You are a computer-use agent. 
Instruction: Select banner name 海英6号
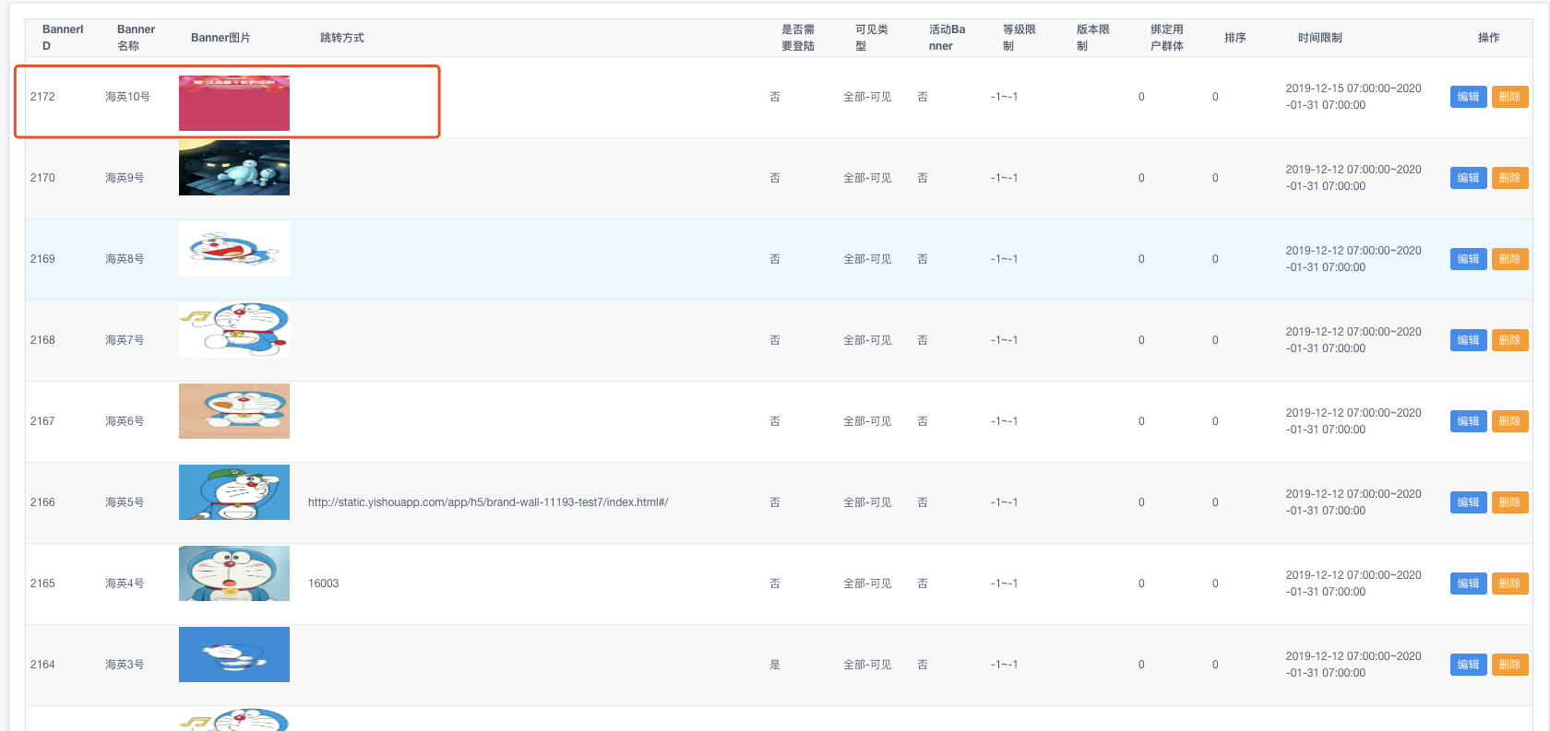[125, 421]
